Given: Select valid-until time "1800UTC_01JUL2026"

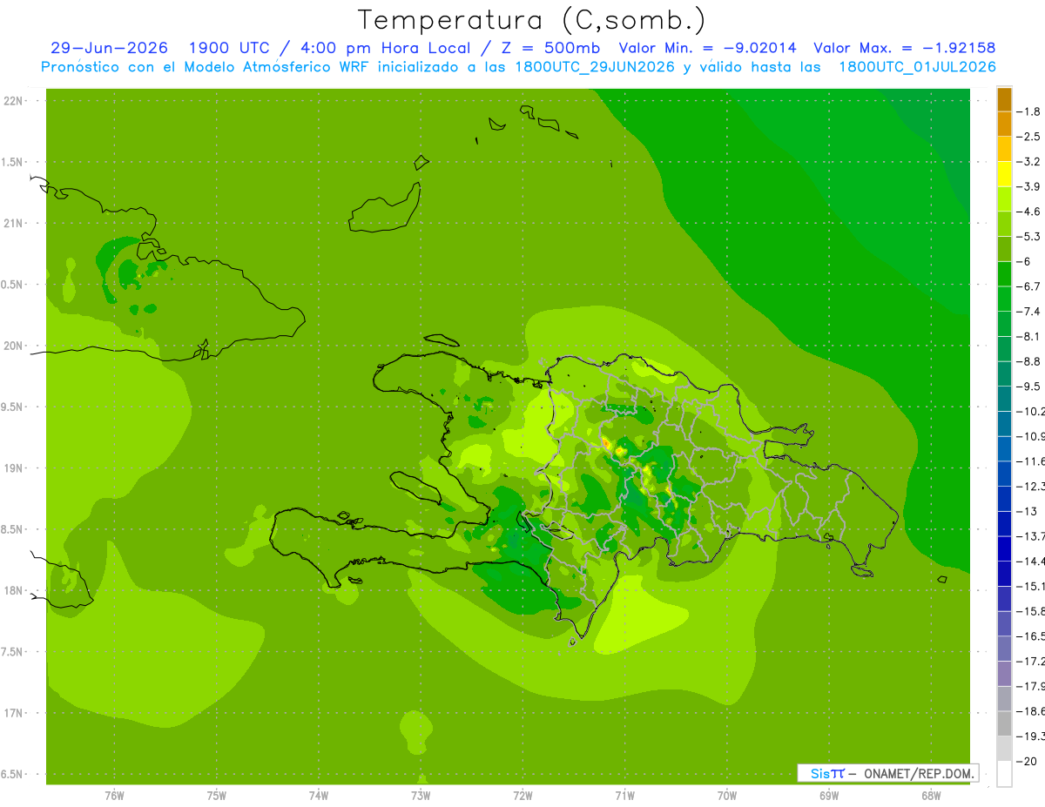Looking at the screenshot, I should point(917,67).
